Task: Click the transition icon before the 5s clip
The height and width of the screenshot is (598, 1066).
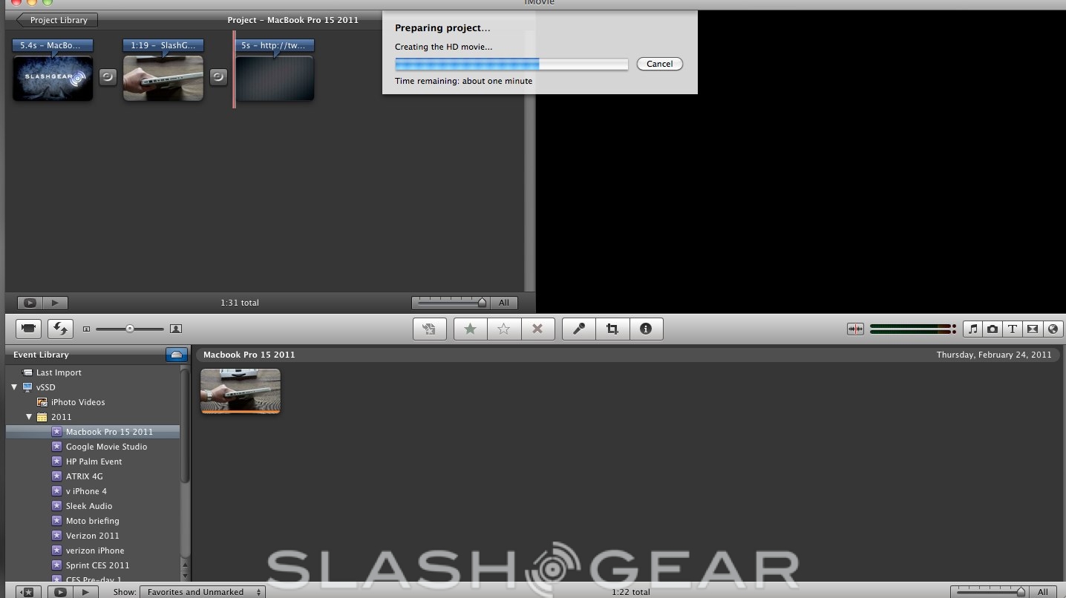Action: point(218,77)
